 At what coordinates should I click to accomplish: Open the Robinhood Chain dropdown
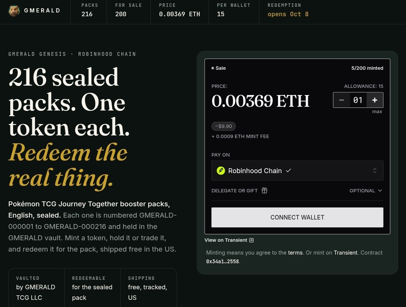[297, 170]
